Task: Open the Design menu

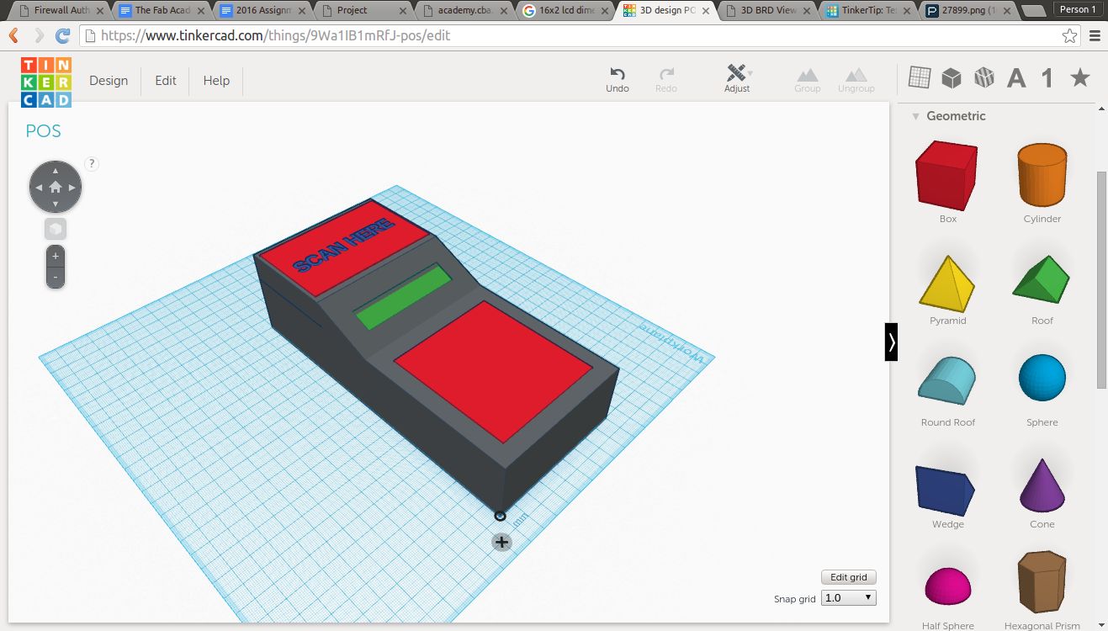Action: click(109, 80)
